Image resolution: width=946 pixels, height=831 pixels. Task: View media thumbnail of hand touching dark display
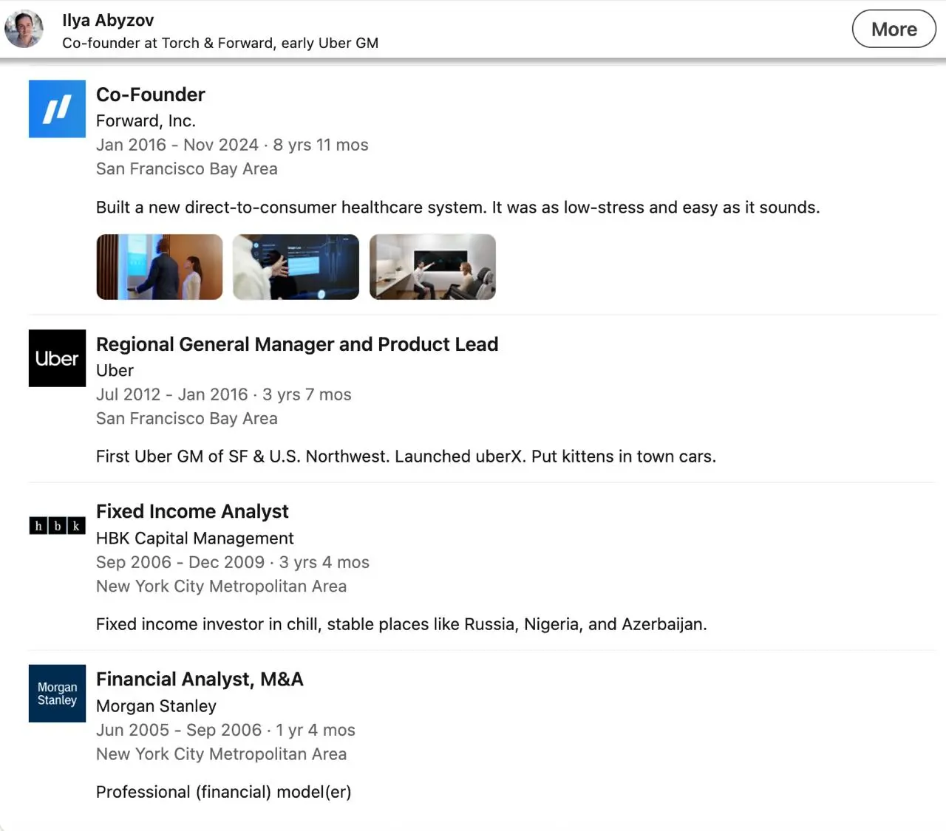click(x=296, y=267)
